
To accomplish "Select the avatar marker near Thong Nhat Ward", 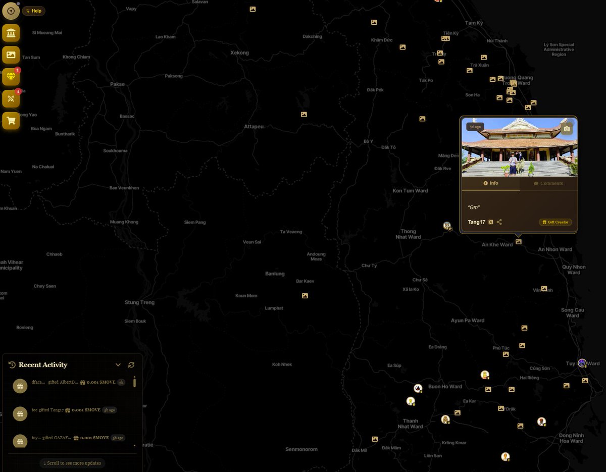I will click(x=447, y=226).
